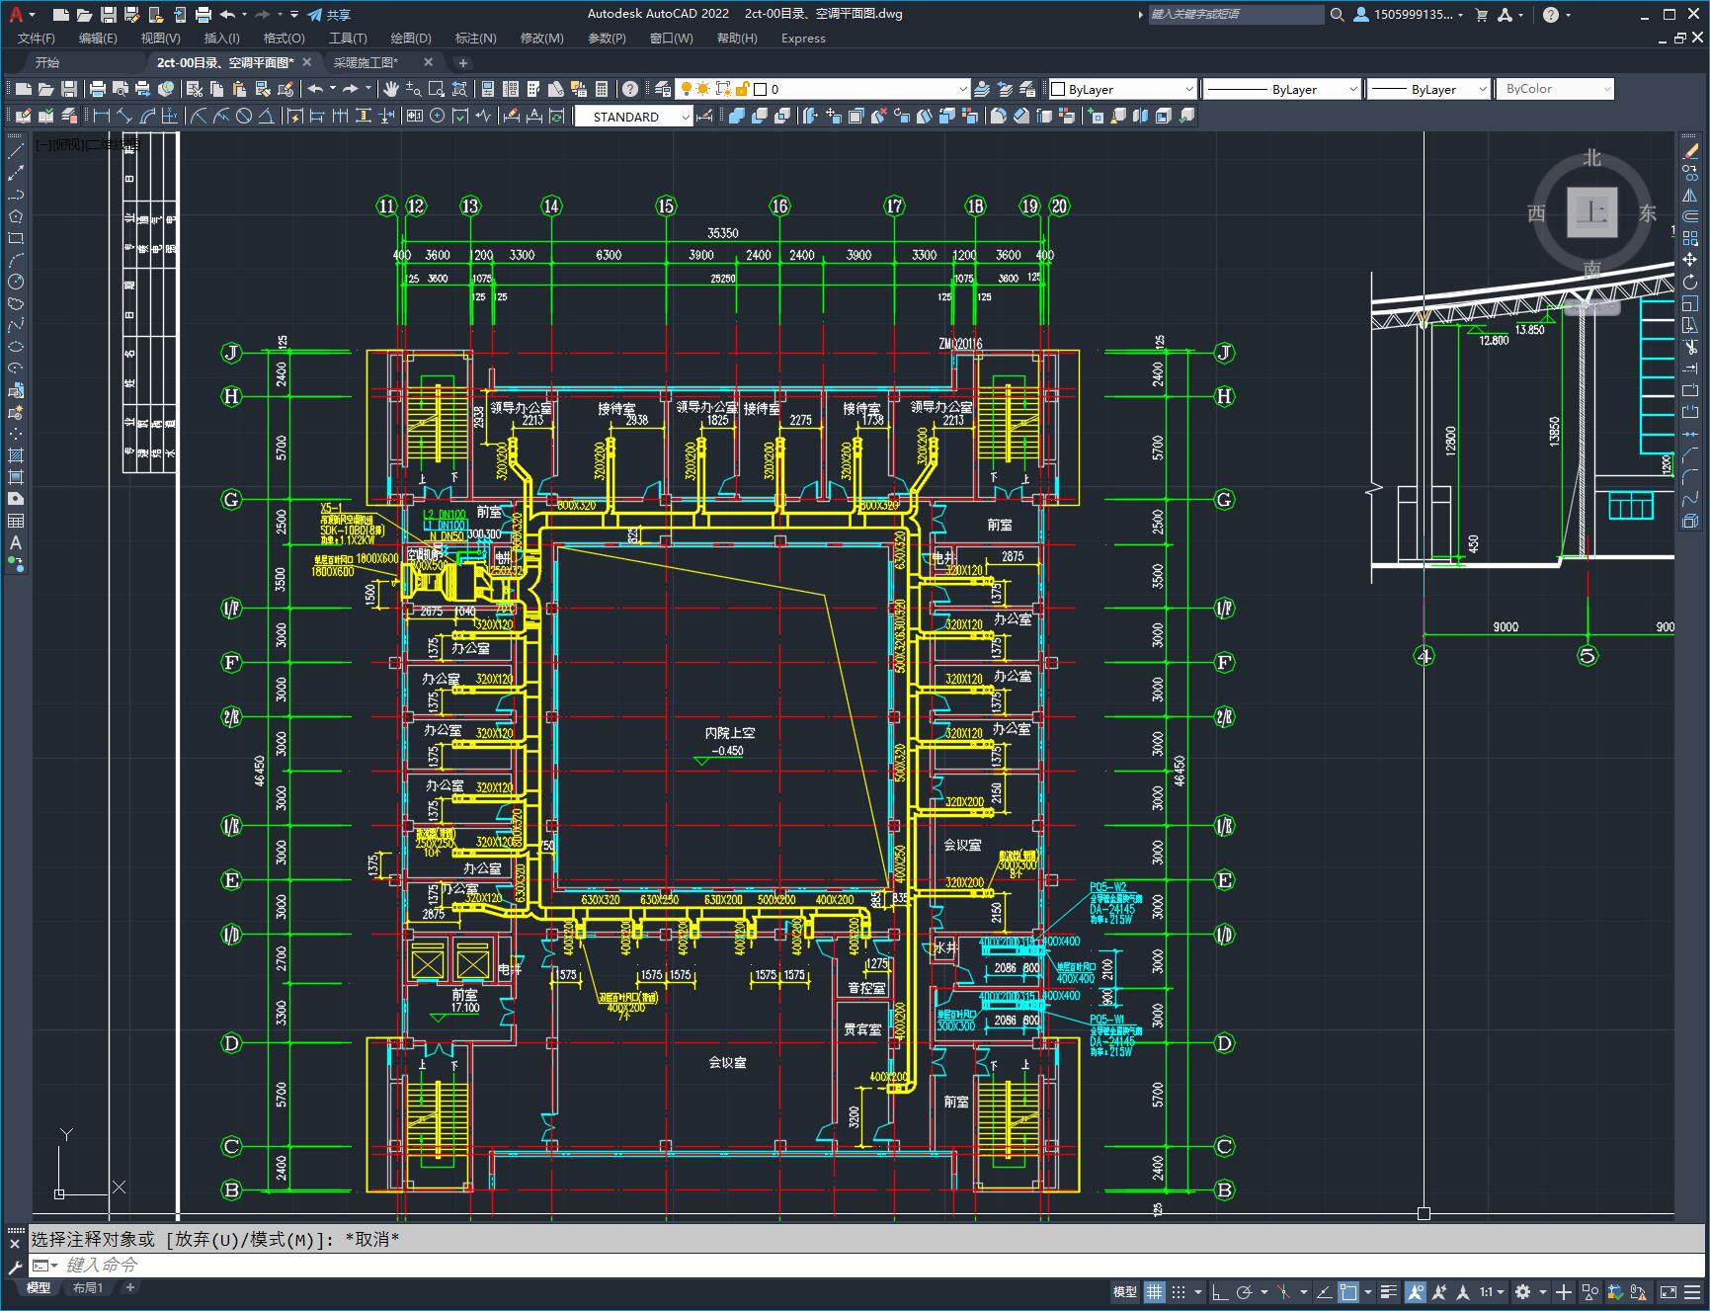
Task: Open the QuickCalc calculator icon
Action: (602, 89)
